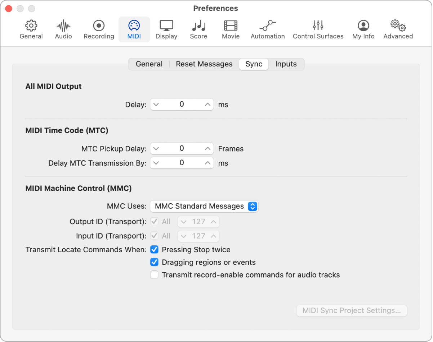Image resolution: width=433 pixels, height=342 pixels.
Task: Increase the All MIDI Output Delay value
Action: pyautogui.click(x=207, y=105)
